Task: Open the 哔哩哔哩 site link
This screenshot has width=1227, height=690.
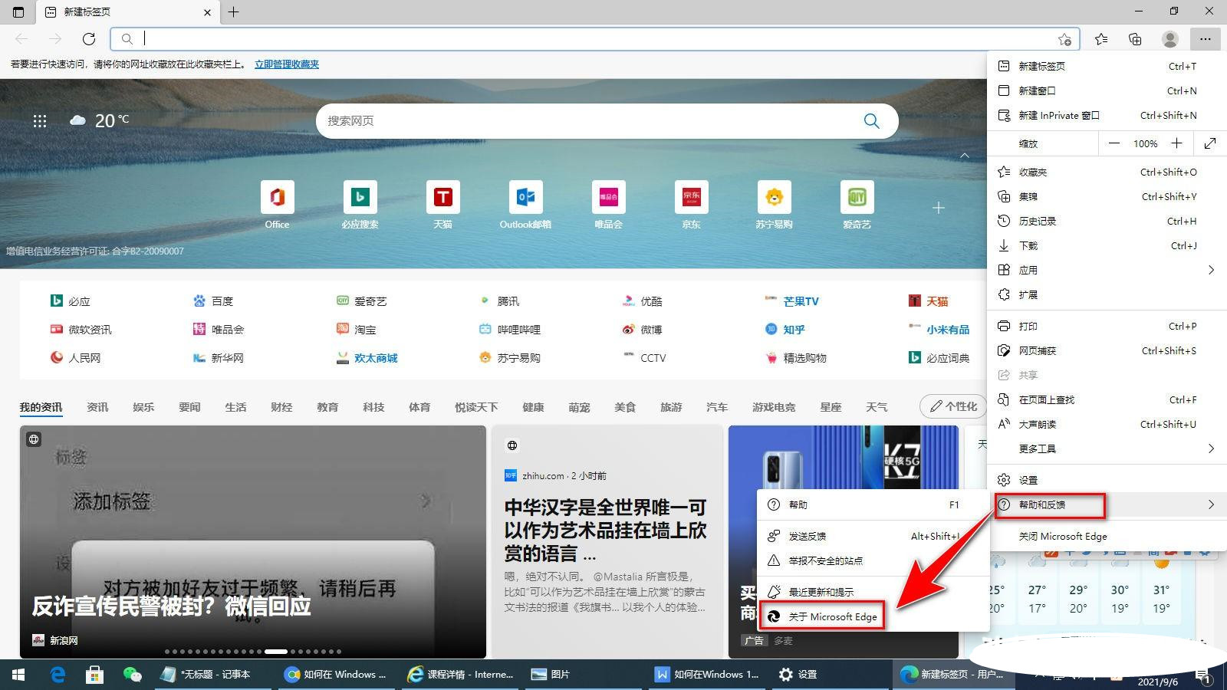Action: [510, 330]
